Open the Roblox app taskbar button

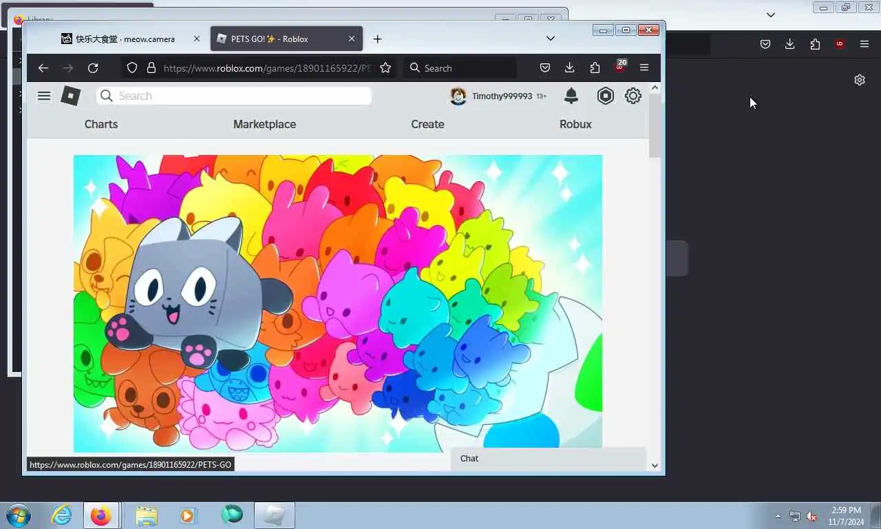[x=275, y=515]
